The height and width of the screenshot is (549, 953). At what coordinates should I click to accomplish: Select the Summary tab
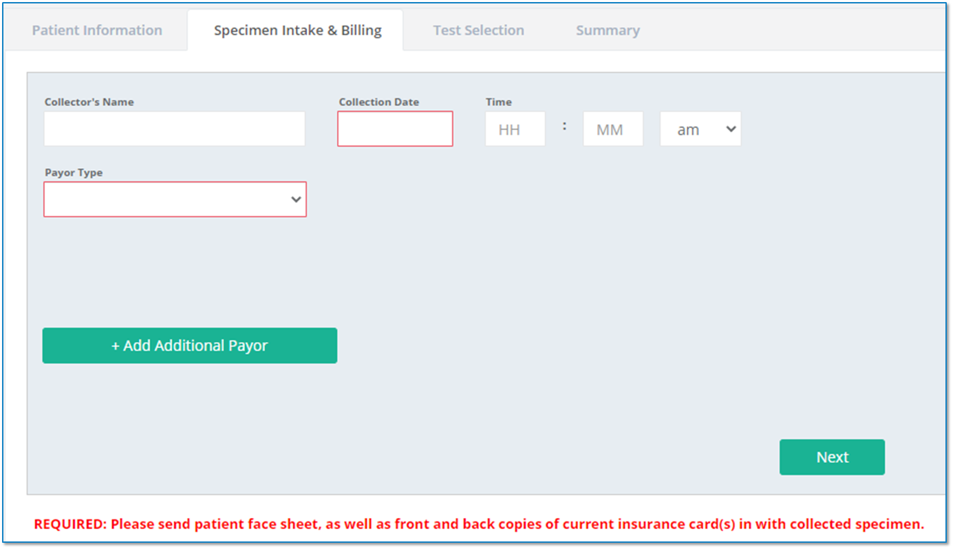click(608, 30)
